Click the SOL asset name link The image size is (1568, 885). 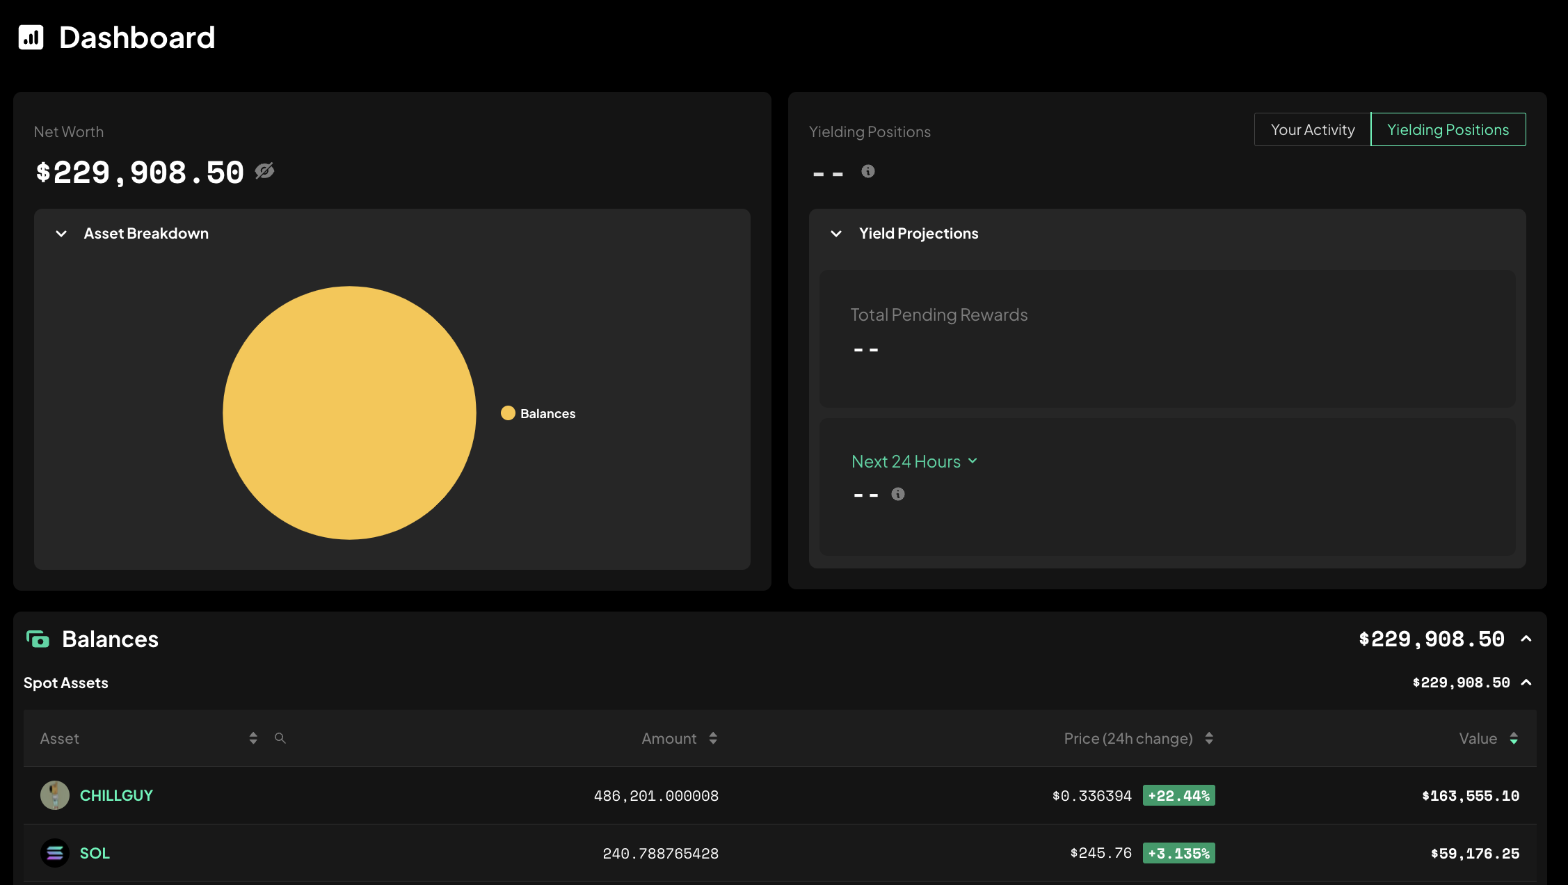pyautogui.click(x=94, y=853)
